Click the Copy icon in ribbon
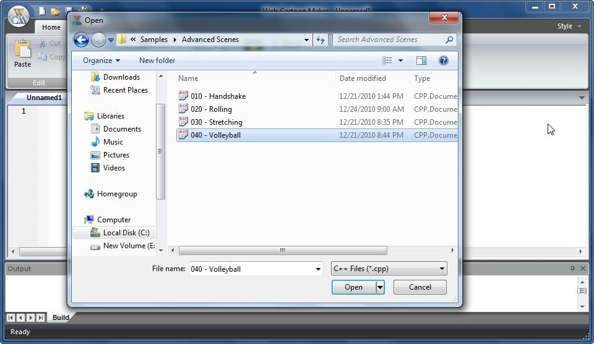Viewport: 594px width, 344px height. point(43,57)
